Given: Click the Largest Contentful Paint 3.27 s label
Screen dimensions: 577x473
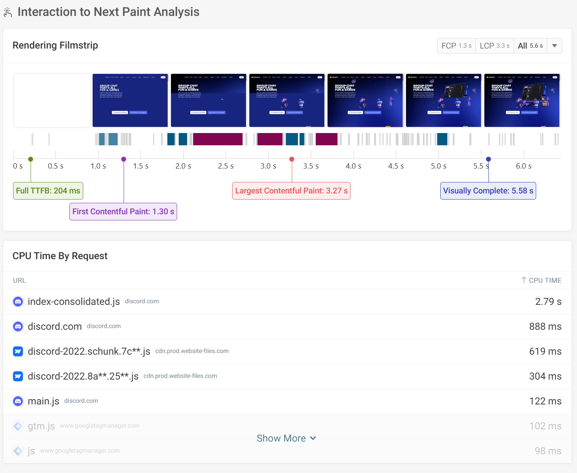Looking at the screenshot, I should (x=291, y=191).
